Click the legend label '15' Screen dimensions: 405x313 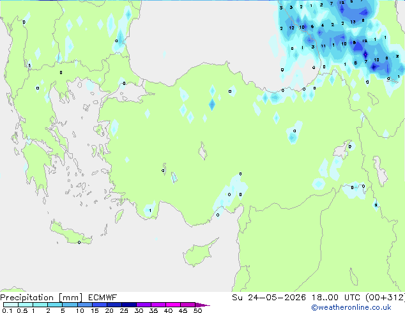[95, 310]
